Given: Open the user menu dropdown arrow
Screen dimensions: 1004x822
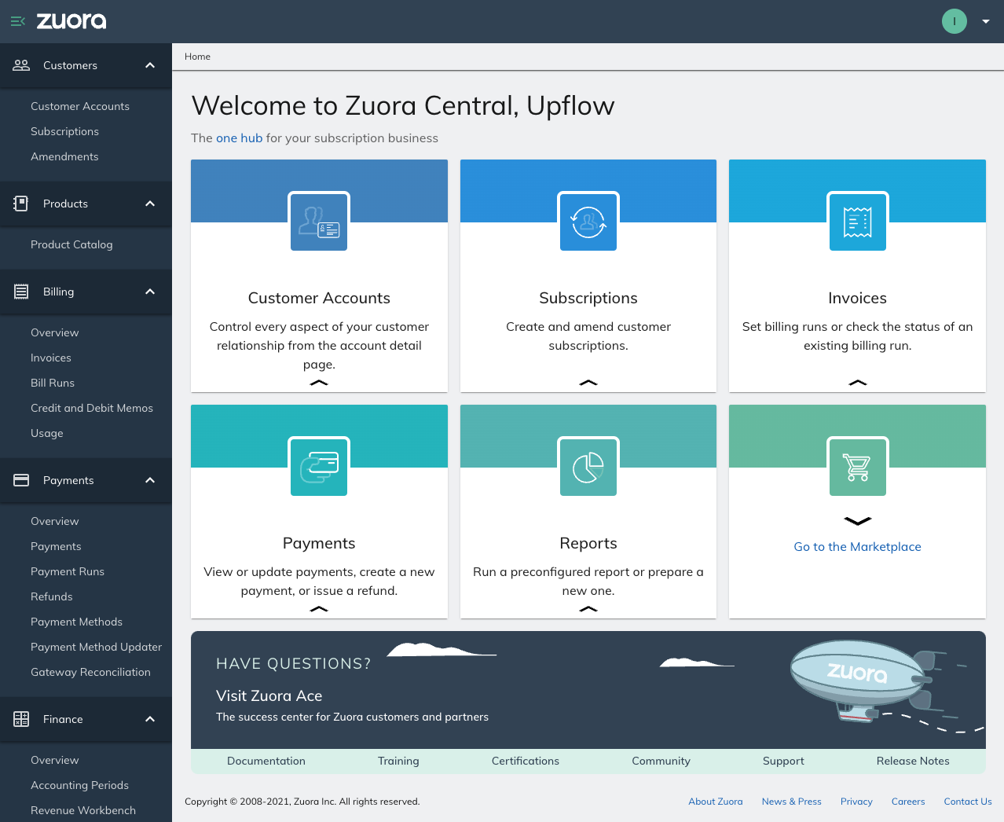Looking at the screenshot, I should point(986,21).
